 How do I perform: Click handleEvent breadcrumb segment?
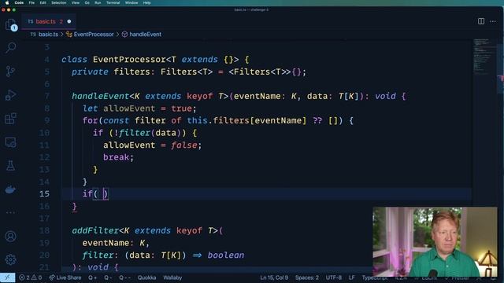click(x=145, y=35)
